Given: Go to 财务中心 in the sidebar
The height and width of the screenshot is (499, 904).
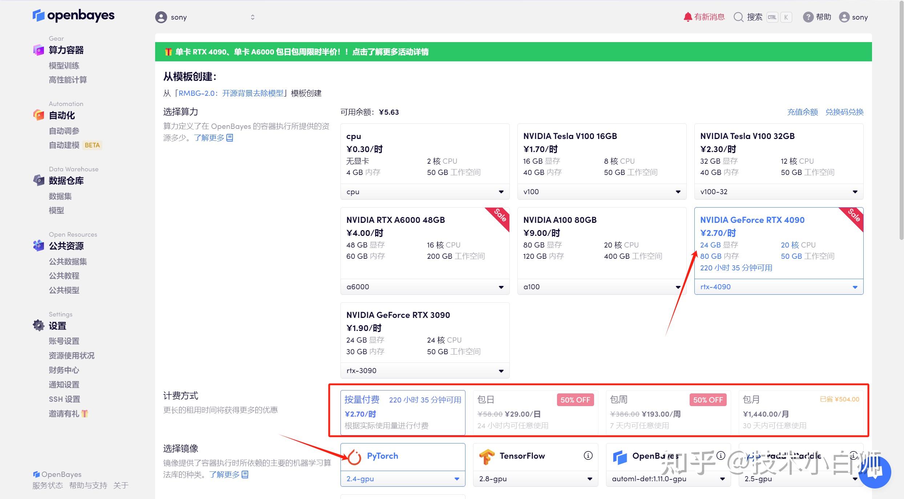Looking at the screenshot, I should click(x=64, y=370).
